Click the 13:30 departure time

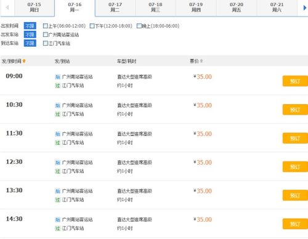[x=14, y=190]
